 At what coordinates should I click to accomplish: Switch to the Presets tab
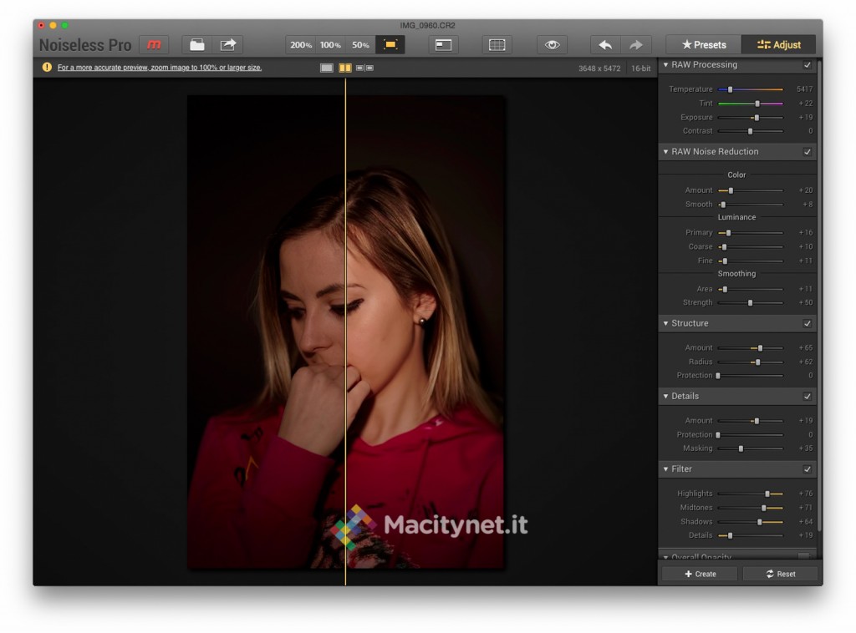coord(704,45)
